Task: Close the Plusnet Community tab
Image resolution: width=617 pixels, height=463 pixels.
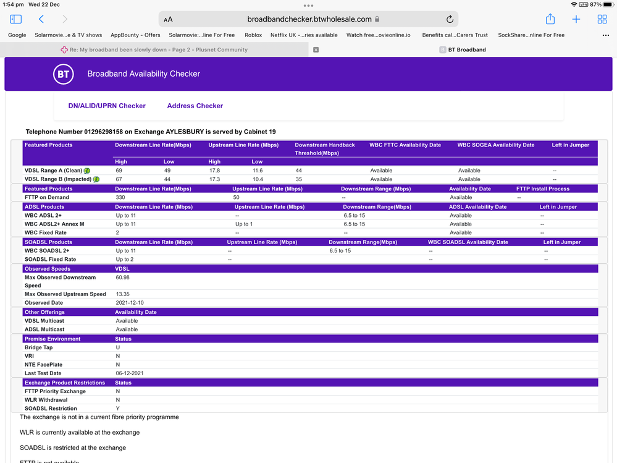Action: click(316, 49)
